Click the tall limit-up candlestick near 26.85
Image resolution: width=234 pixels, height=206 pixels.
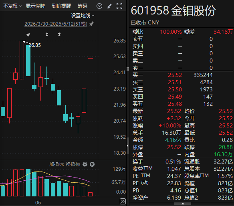point(22,60)
